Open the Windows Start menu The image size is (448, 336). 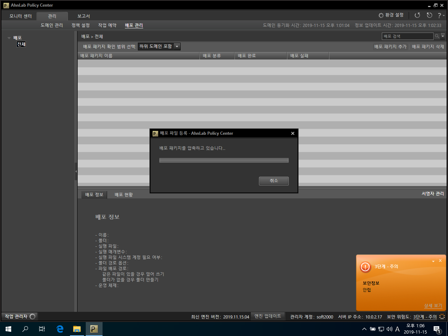coord(8,329)
